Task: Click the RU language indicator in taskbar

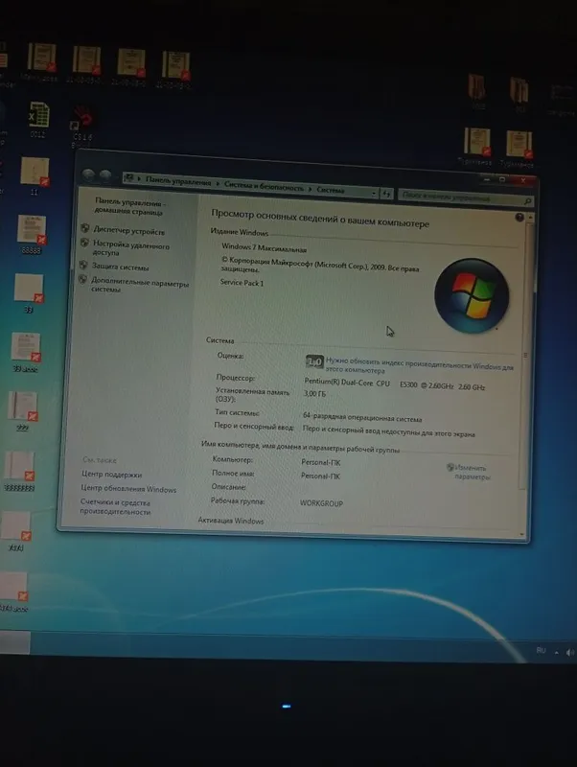Action: pyautogui.click(x=541, y=650)
